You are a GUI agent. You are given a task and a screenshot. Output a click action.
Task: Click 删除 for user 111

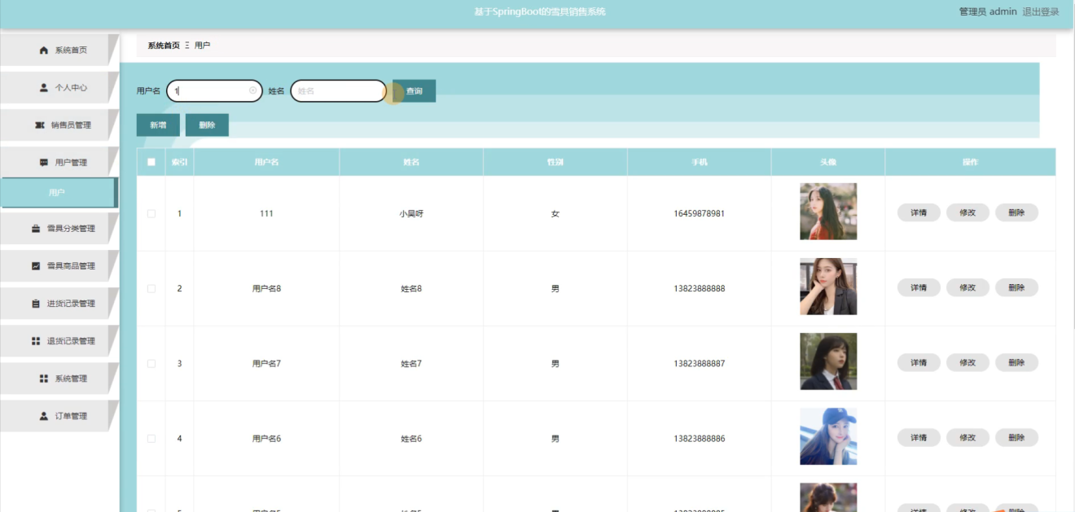tap(1016, 212)
